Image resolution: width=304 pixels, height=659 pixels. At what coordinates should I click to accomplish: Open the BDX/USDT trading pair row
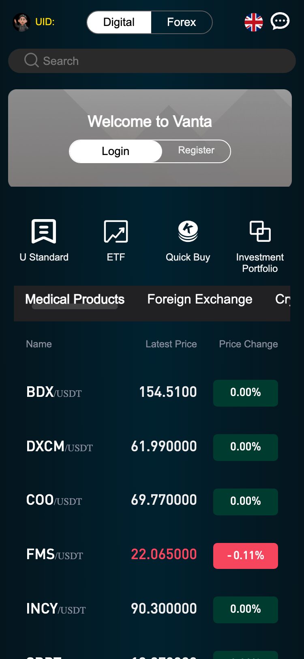(x=54, y=392)
